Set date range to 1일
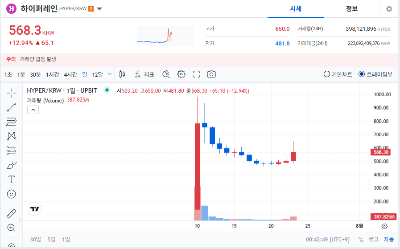The width and height of the screenshot is (400, 249). coord(66,239)
